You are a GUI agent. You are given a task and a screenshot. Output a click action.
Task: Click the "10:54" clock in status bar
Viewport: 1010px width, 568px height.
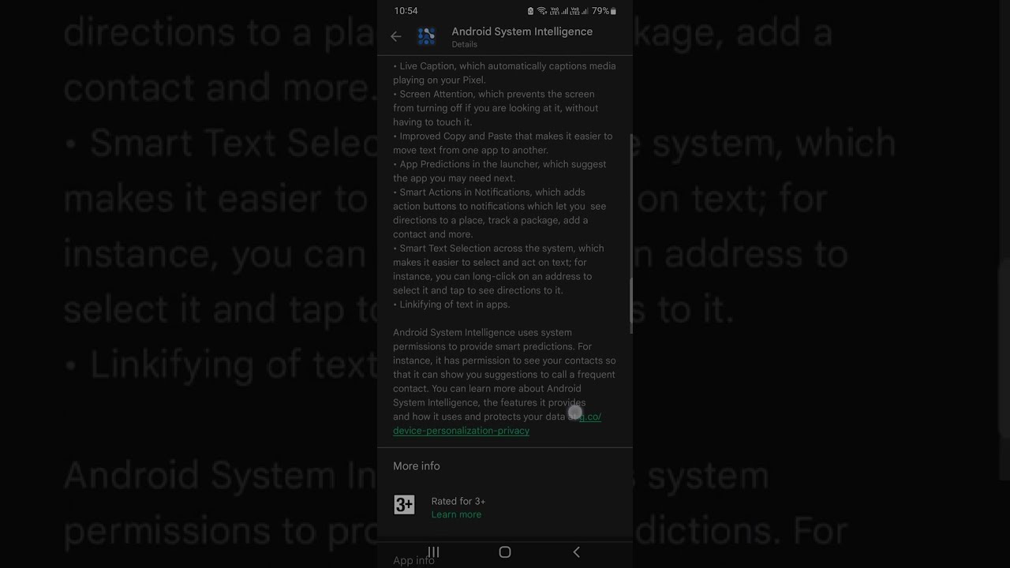pyautogui.click(x=406, y=11)
